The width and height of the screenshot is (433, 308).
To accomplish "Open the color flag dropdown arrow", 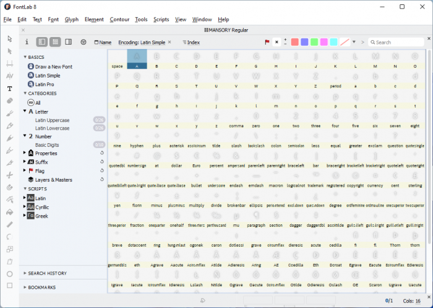I will tap(354, 42).
